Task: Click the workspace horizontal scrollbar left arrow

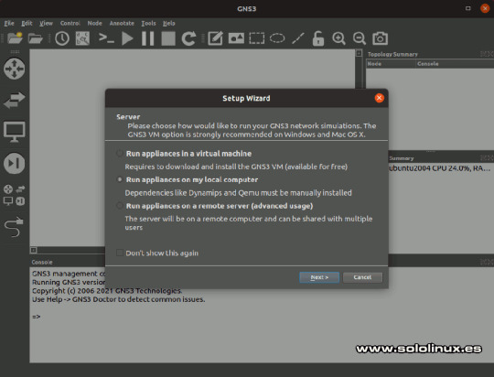Action: (x=34, y=251)
